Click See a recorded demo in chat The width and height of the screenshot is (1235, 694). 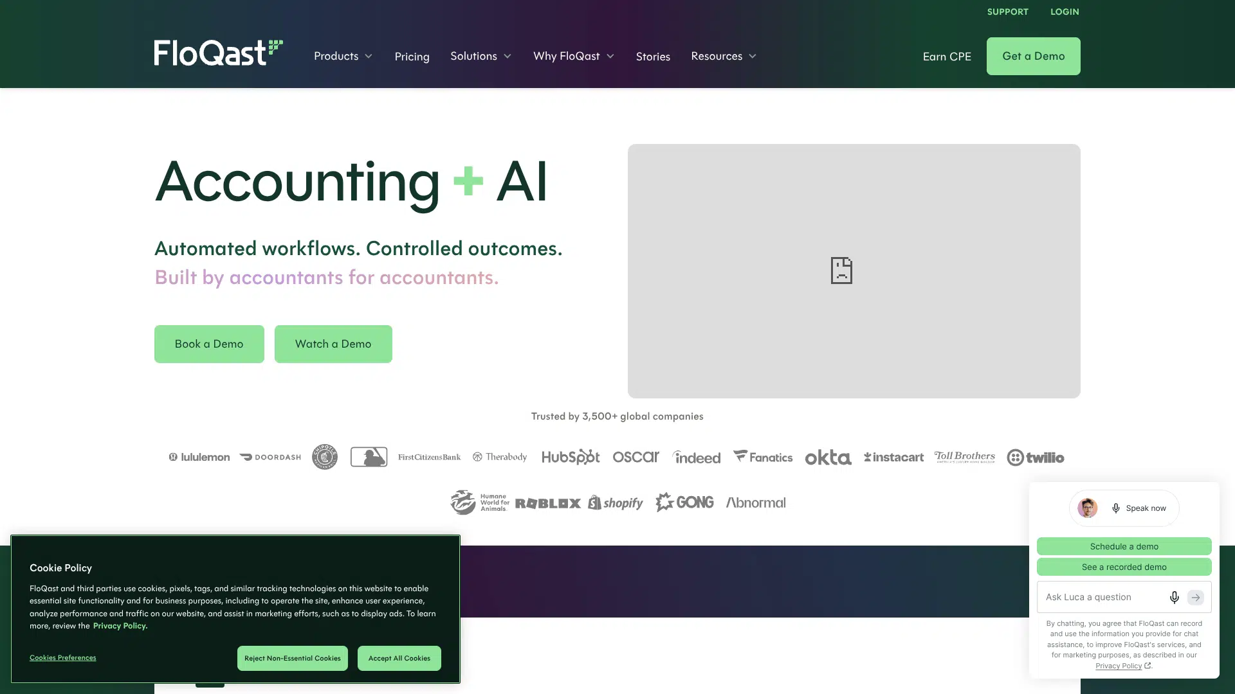click(1124, 567)
